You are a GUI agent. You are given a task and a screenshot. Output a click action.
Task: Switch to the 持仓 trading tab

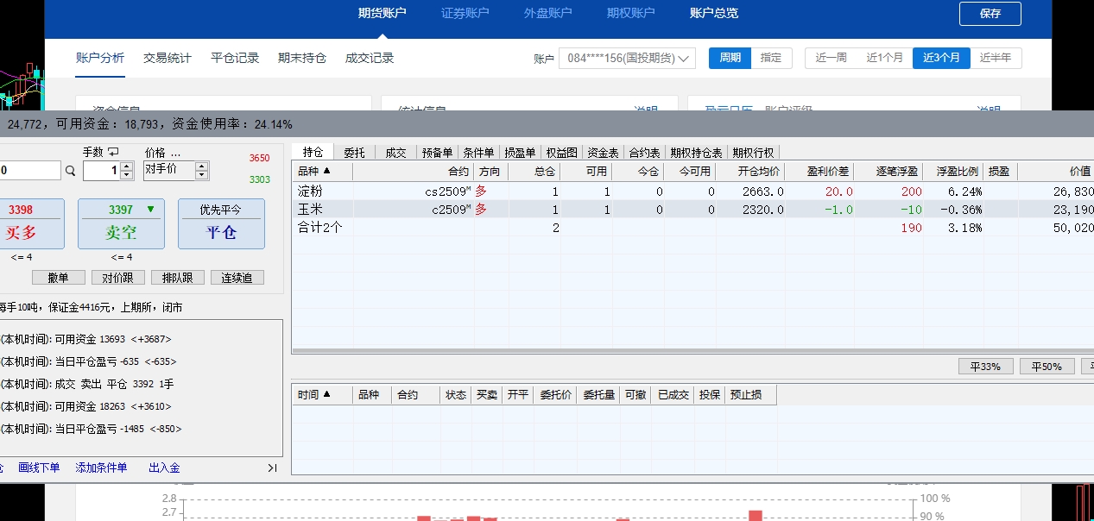(313, 153)
